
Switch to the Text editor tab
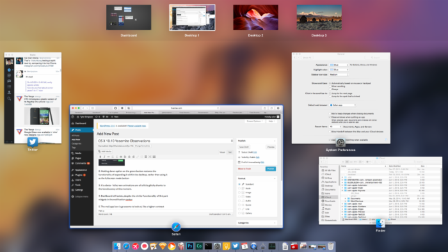[230, 152]
